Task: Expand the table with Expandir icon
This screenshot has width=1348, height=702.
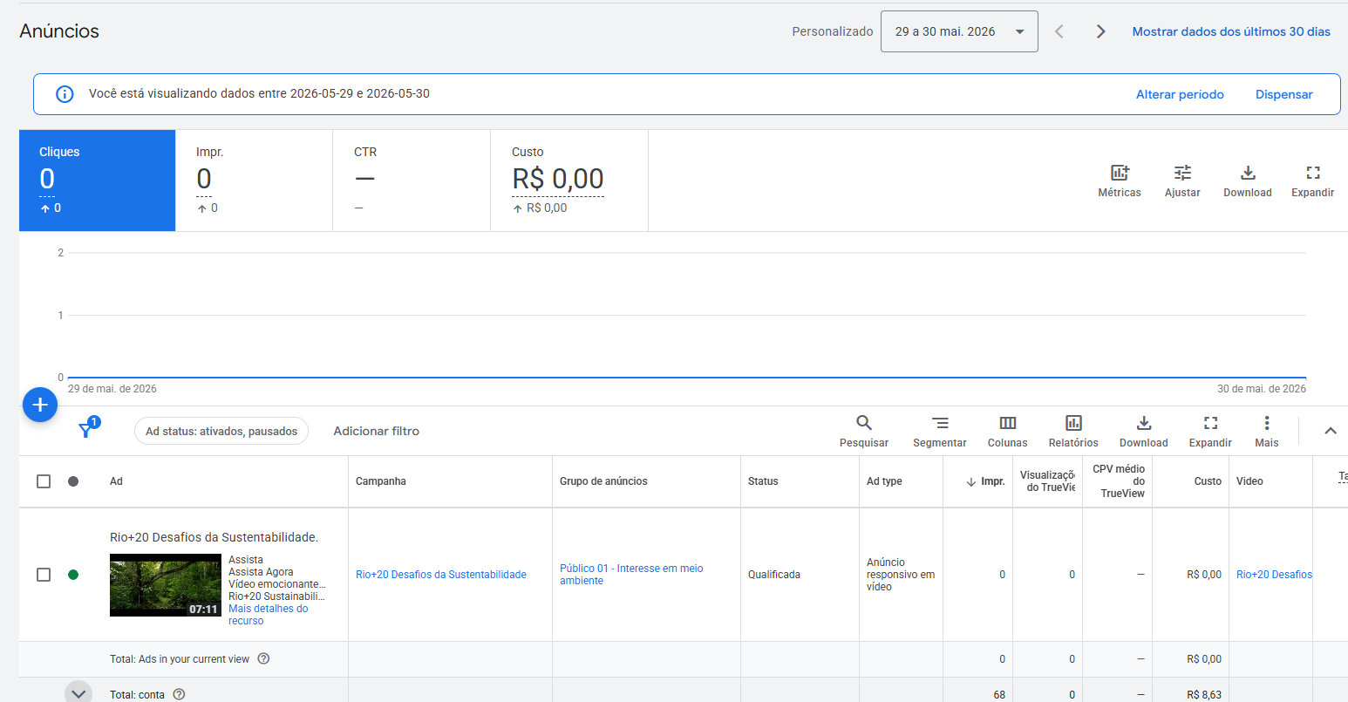Action: click(x=1210, y=432)
